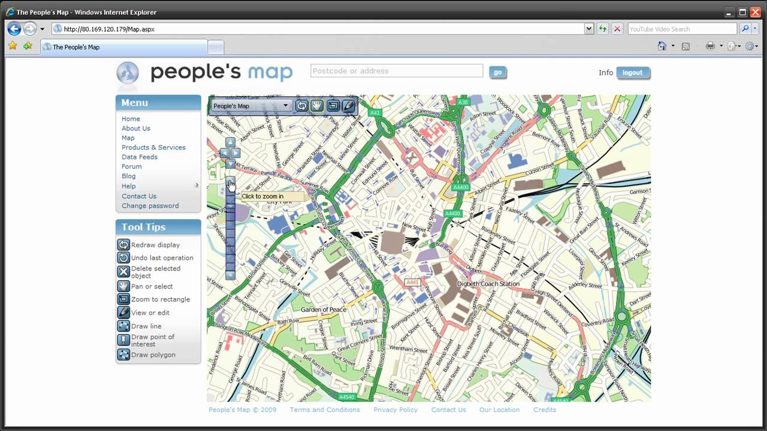
Task: Click Delete selected object icon in Tool Tips
Action: click(123, 272)
